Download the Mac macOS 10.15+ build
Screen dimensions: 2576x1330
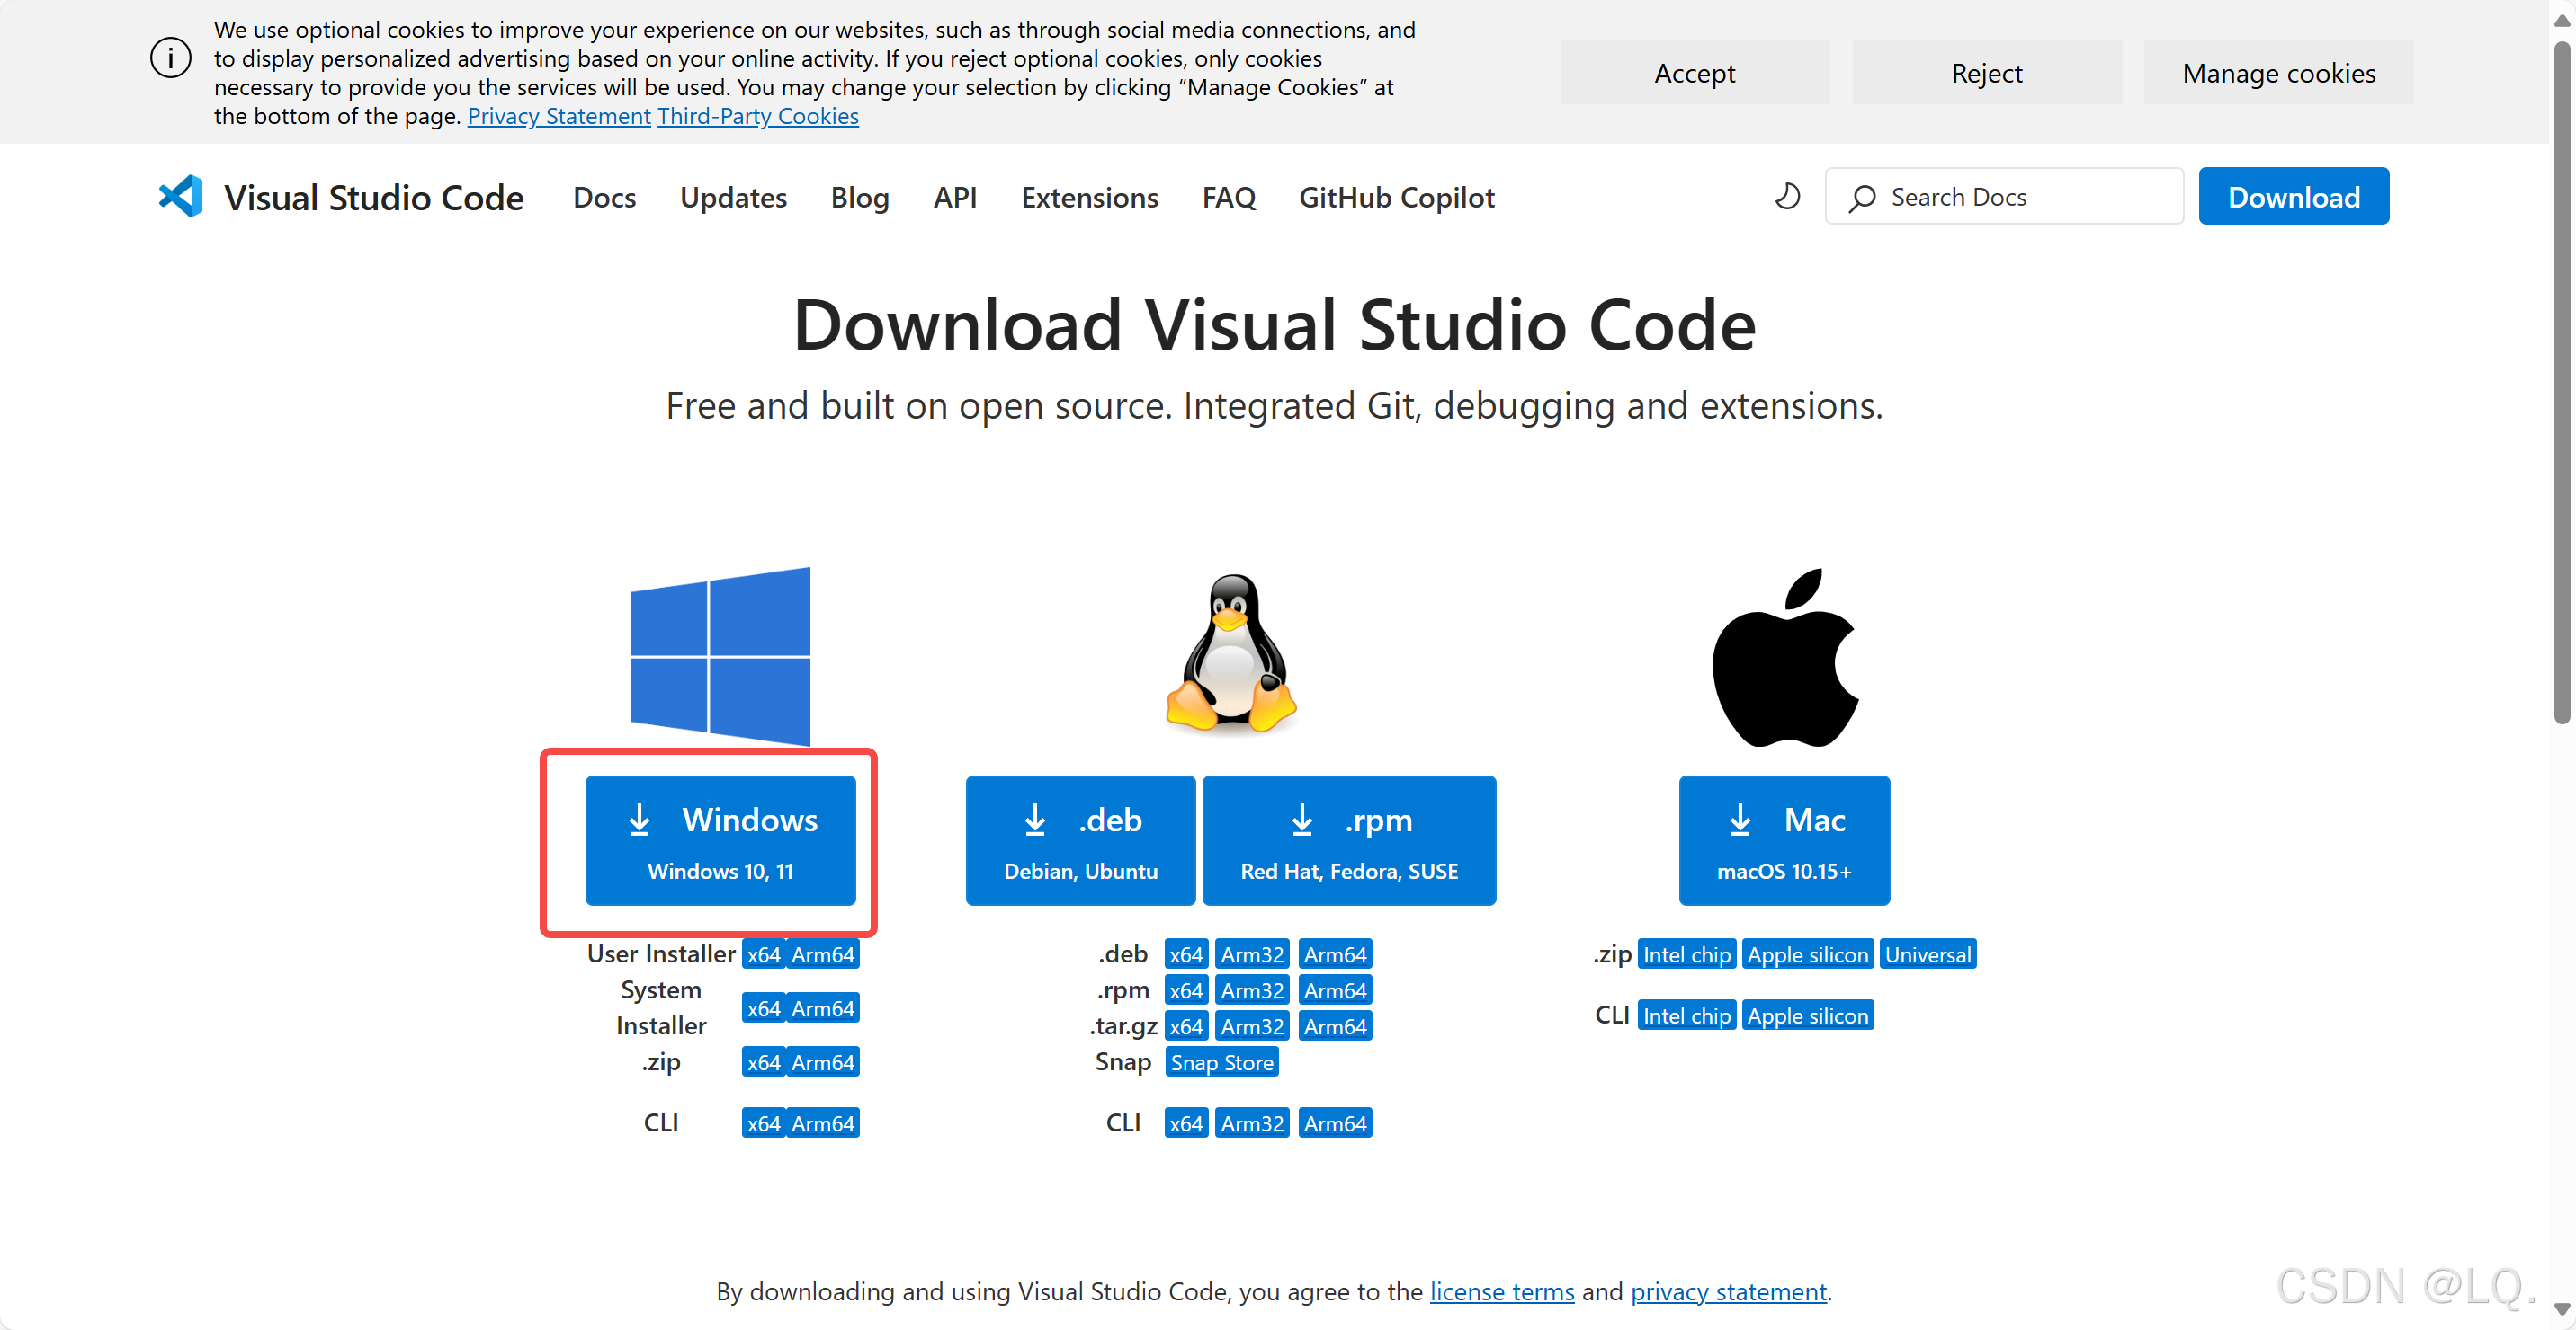pos(1784,840)
